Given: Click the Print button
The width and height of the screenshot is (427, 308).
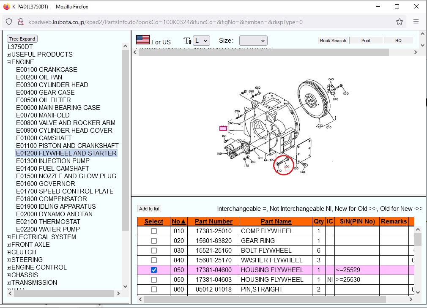Looking at the screenshot, I should point(366,41).
